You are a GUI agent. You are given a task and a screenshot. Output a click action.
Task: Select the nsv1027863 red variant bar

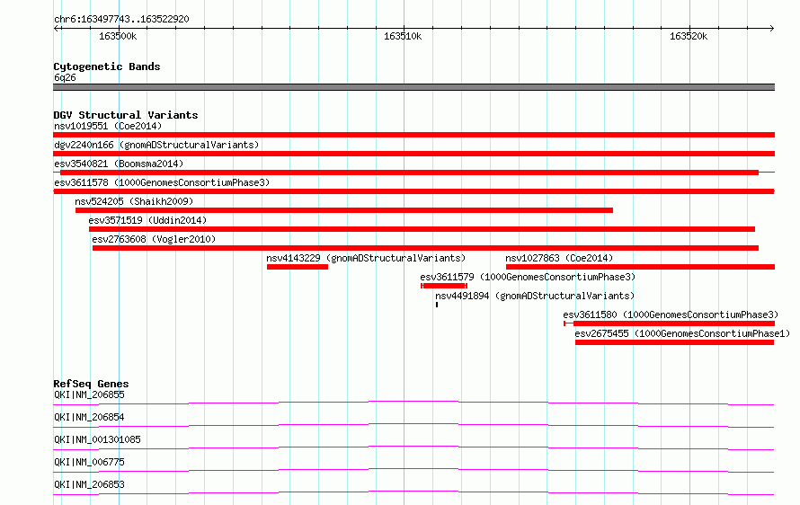point(640,267)
